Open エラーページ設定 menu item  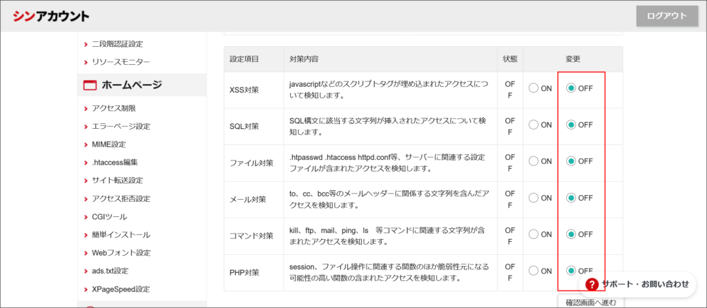click(x=121, y=126)
